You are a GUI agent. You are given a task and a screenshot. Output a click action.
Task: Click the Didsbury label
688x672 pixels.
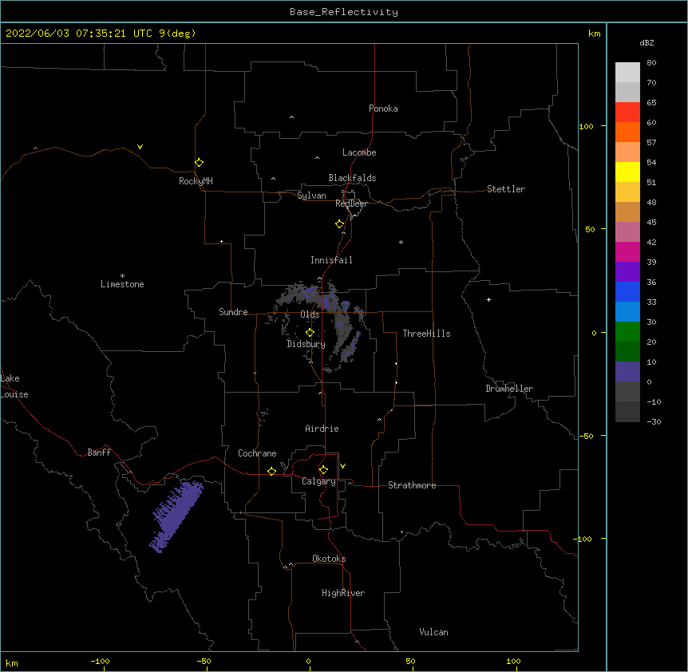pyautogui.click(x=306, y=344)
